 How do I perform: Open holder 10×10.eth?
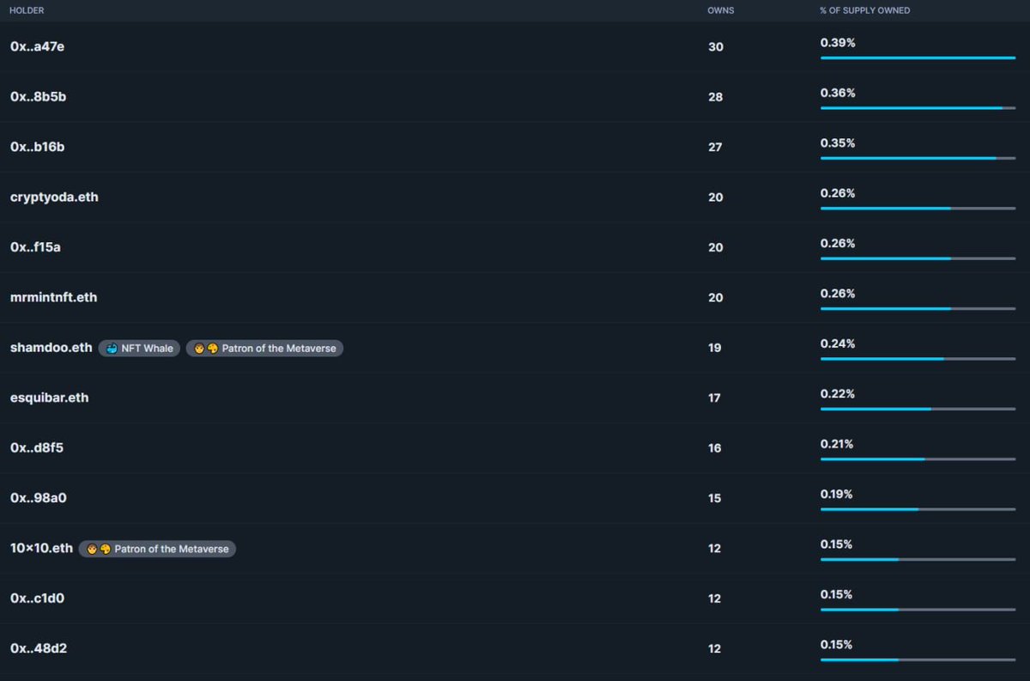[x=41, y=548]
